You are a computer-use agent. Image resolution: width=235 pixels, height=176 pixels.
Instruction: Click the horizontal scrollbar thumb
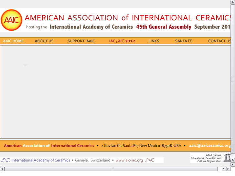[111, 169]
